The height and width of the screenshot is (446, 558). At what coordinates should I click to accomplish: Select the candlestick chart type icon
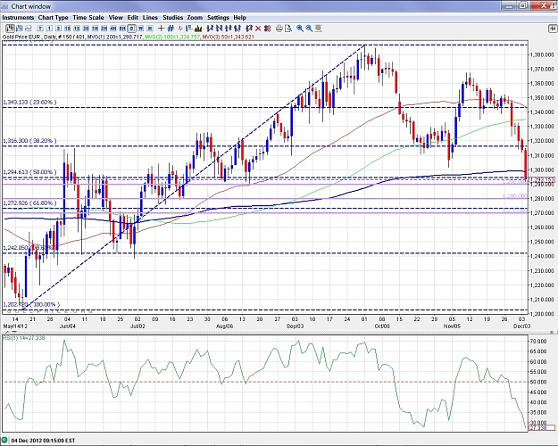click(10, 29)
